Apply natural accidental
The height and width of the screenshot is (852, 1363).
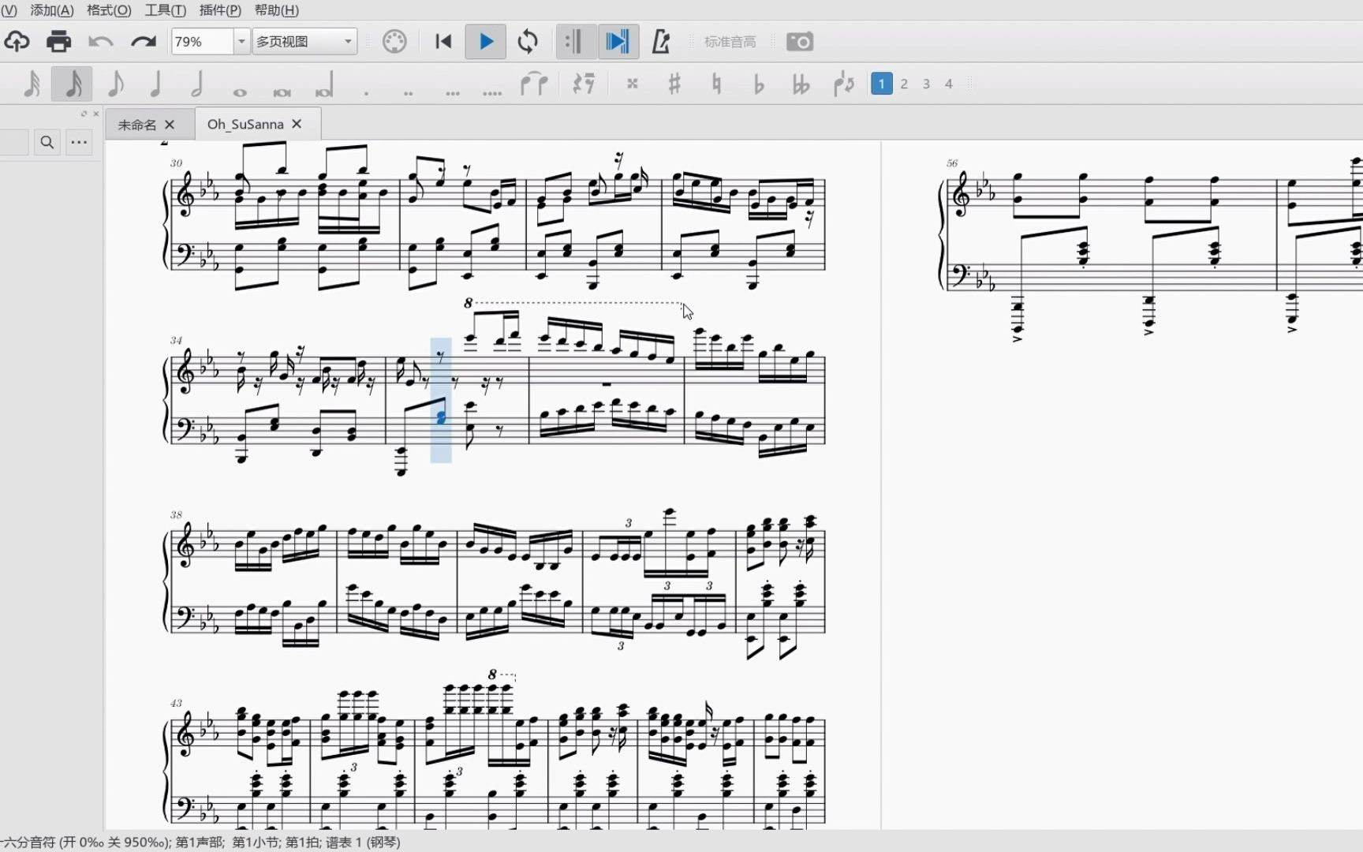tap(716, 84)
